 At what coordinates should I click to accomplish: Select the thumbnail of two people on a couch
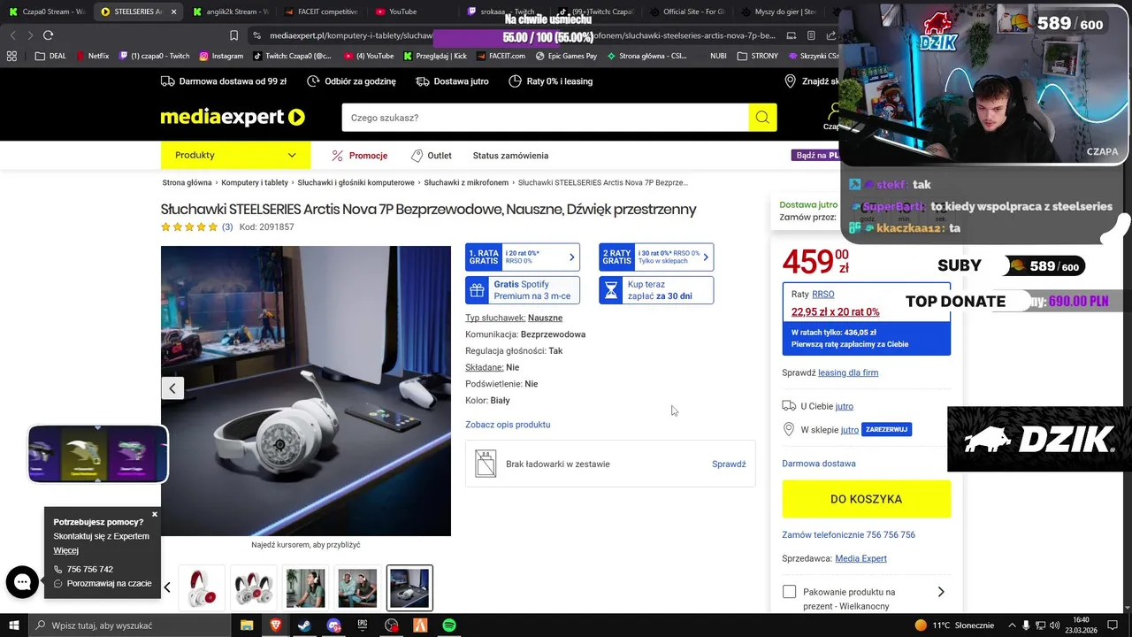[x=357, y=588]
